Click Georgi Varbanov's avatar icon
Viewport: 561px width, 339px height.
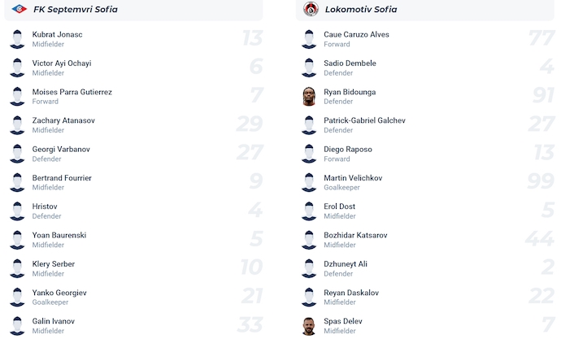click(x=17, y=154)
